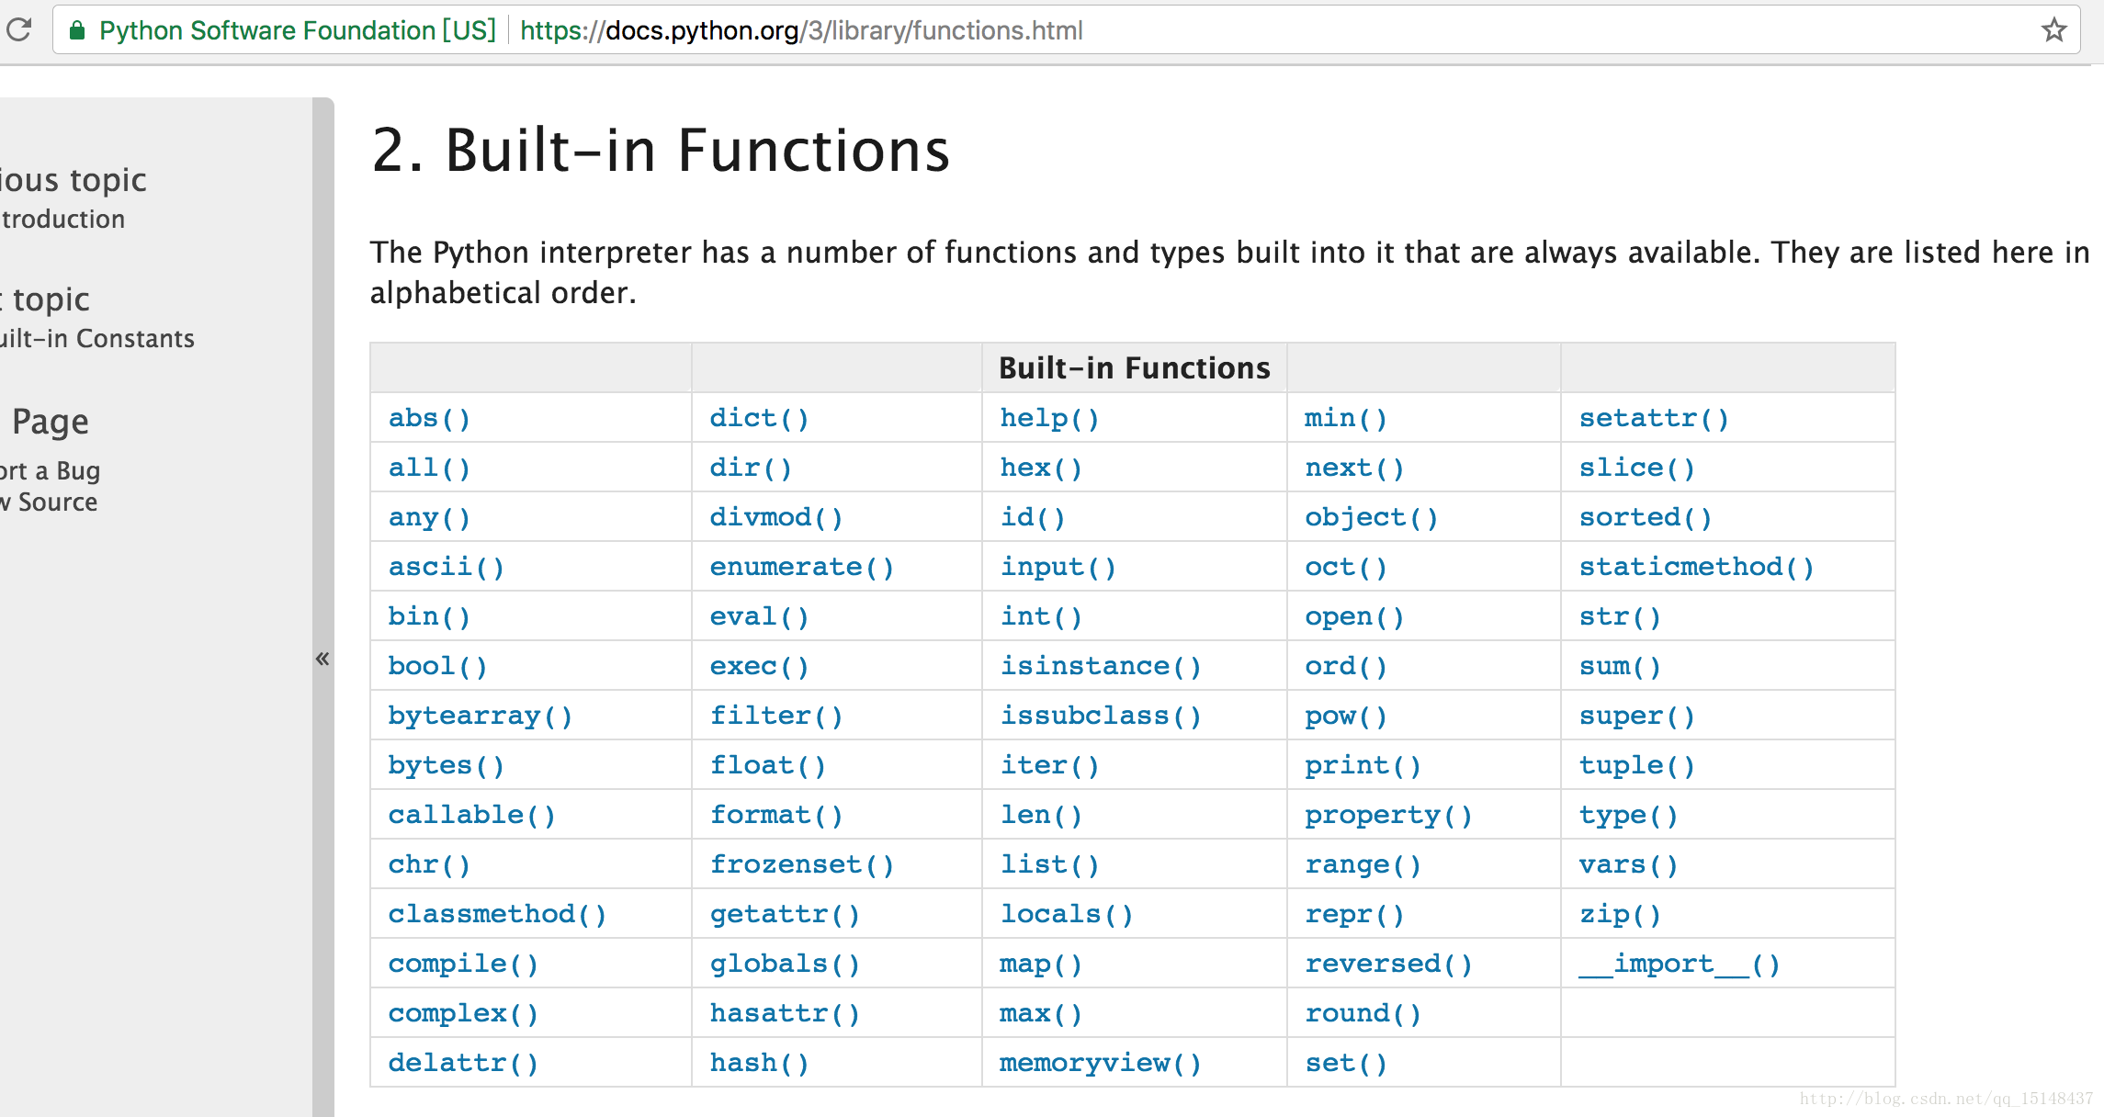The width and height of the screenshot is (2104, 1117).
Task: Click the Report a Bug link
Action: (50, 471)
